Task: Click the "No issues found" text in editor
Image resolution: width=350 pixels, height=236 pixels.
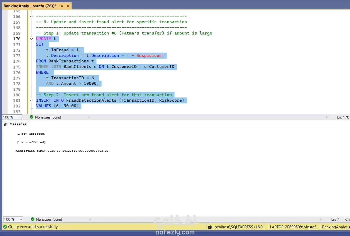Action: click(x=48, y=117)
